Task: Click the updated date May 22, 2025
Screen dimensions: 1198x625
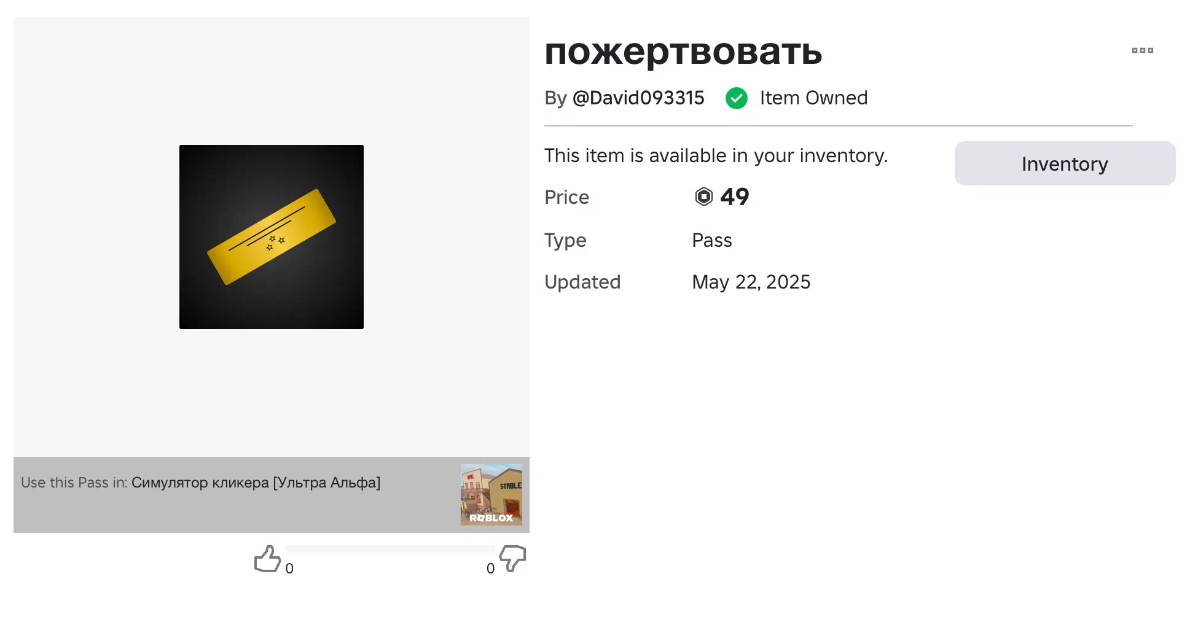Action: [751, 282]
